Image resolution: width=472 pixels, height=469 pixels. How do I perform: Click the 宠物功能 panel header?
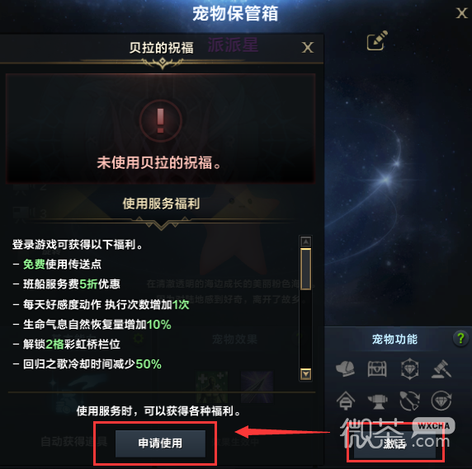coord(394,339)
